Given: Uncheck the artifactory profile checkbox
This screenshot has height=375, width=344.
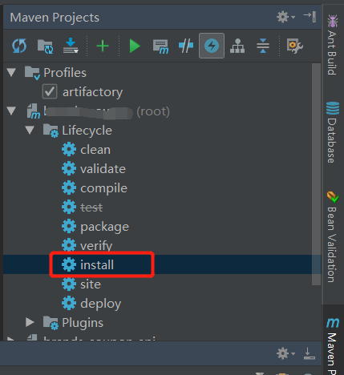Looking at the screenshot, I should (x=50, y=91).
